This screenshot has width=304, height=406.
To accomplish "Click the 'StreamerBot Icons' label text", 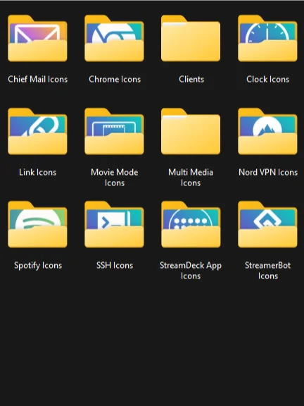I will 268,271.
